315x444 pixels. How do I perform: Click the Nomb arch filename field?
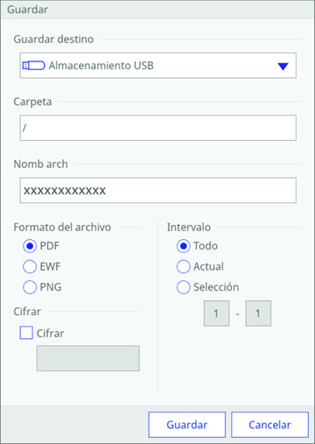coord(158,190)
